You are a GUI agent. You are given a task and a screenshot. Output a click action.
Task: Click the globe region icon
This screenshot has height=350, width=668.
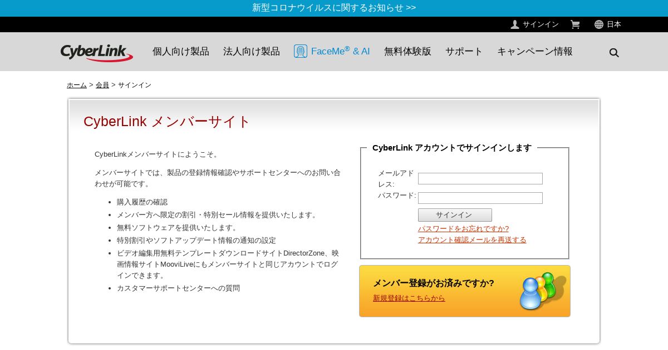click(x=599, y=24)
